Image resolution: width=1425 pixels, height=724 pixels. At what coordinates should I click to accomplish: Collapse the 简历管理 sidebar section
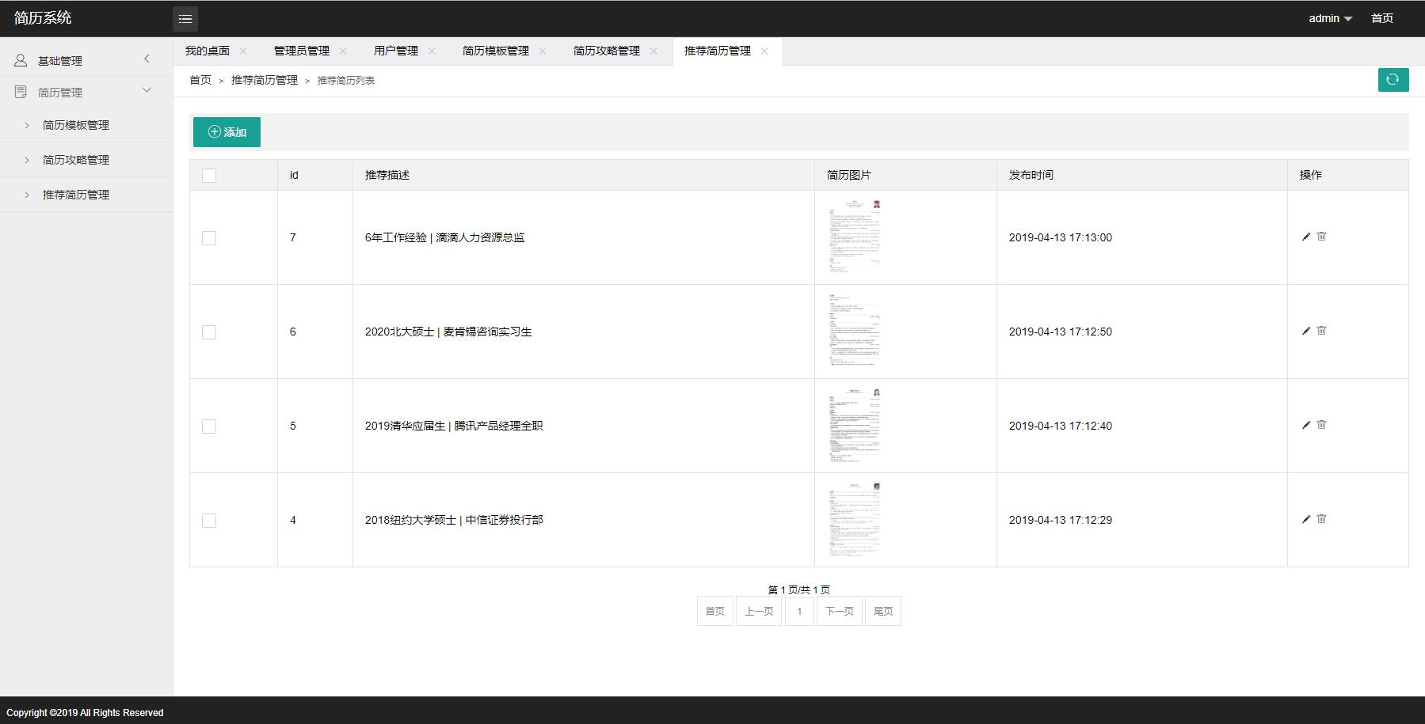86,92
